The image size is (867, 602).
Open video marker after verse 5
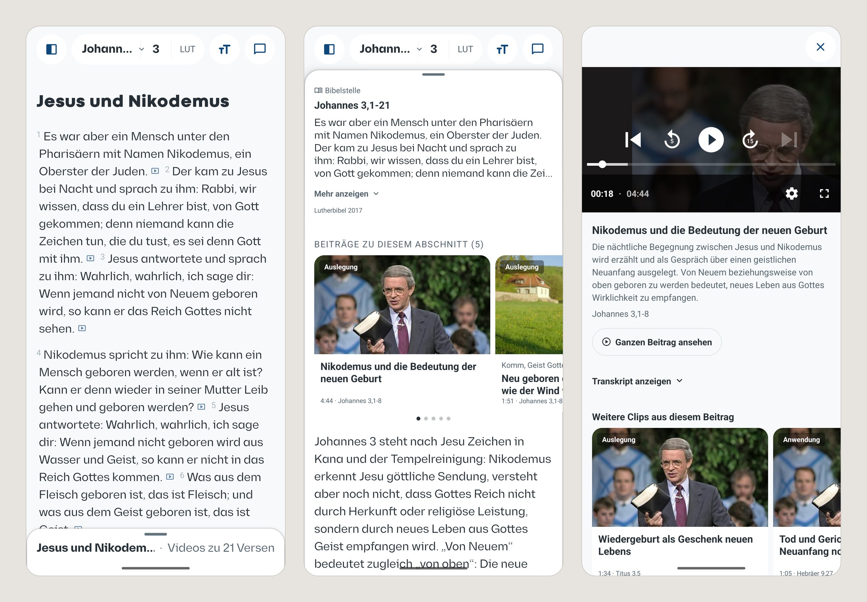tap(170, 477)
